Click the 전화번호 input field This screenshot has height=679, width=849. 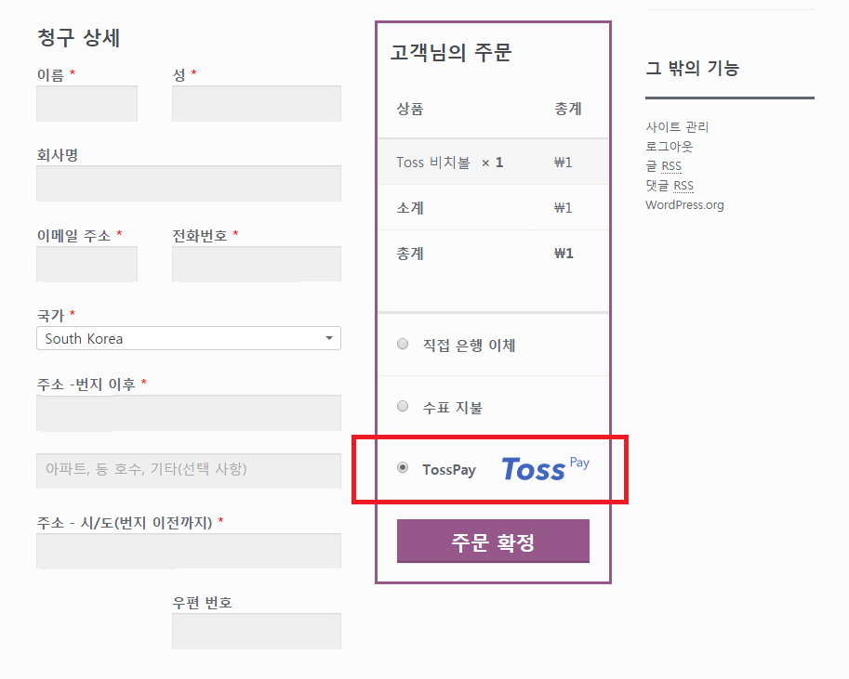pos(257,264)
